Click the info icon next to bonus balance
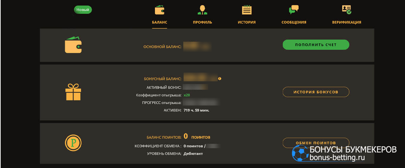405x168 pixels. [220, 79]
